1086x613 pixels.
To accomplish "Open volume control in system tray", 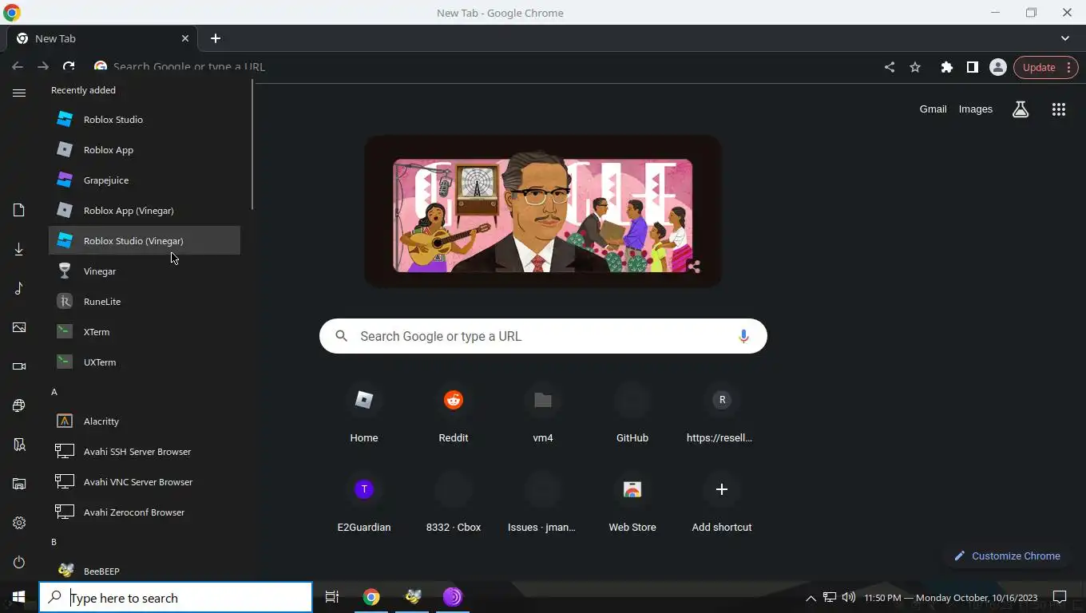I will [x=849, y=597].
